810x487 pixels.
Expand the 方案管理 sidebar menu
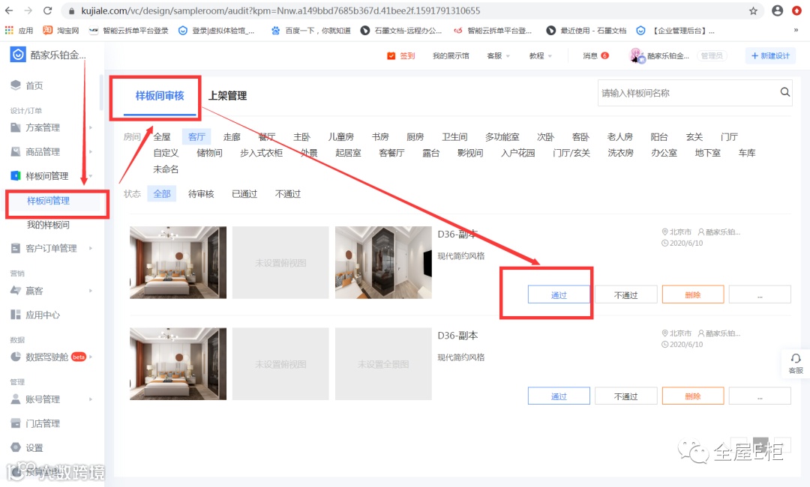[x=91, y=127]
